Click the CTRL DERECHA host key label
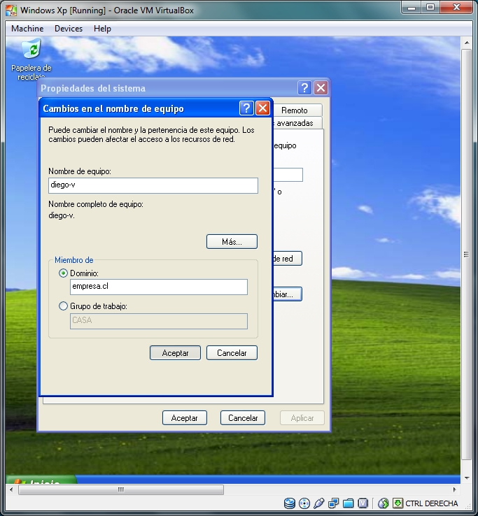The image size is (478, 516). (432, 503)
